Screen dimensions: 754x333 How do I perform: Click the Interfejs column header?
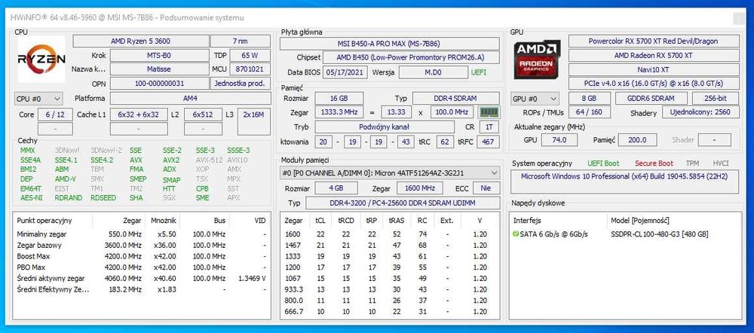point(527,221)
